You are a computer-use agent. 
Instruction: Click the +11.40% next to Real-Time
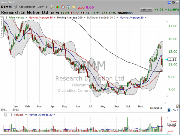click(x=172, y=10)
